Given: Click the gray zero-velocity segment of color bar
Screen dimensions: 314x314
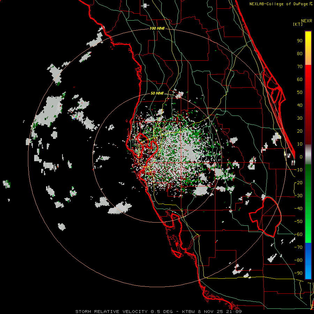Looking at the screenshot, I should [308, 154].
